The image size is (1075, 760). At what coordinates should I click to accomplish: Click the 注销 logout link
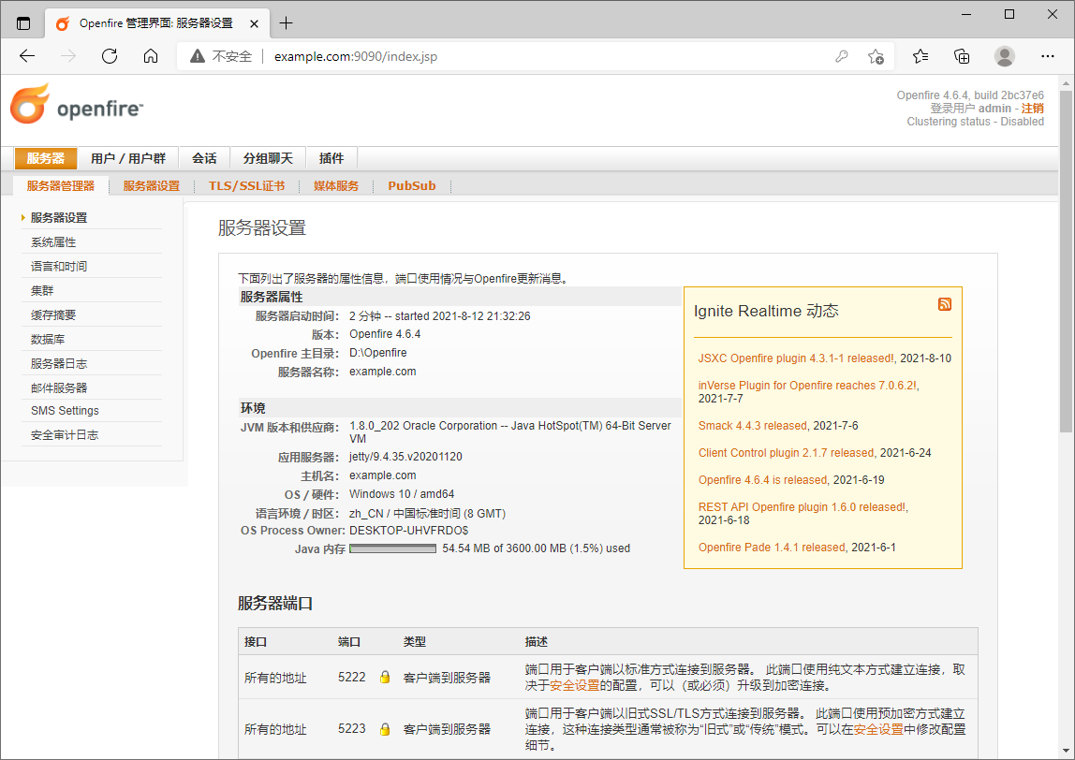pos(1033,109)
